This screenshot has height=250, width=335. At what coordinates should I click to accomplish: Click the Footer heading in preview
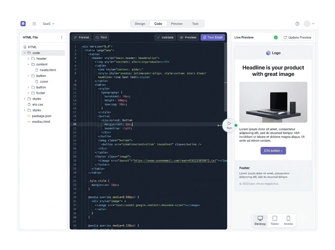(244, 168)
